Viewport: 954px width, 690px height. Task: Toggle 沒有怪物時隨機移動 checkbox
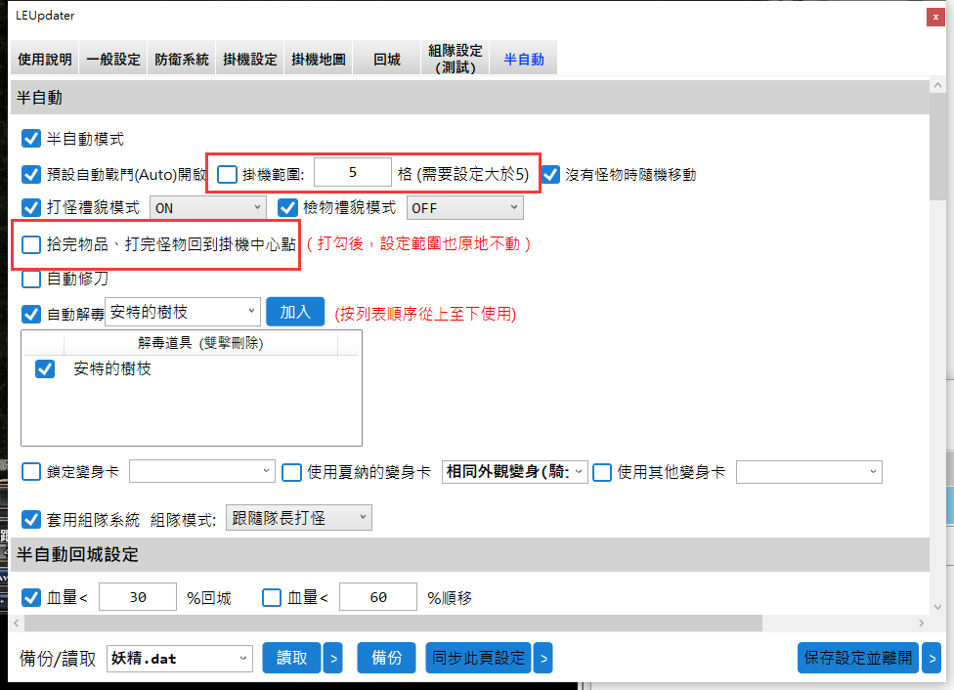click(x=550, y=175)
